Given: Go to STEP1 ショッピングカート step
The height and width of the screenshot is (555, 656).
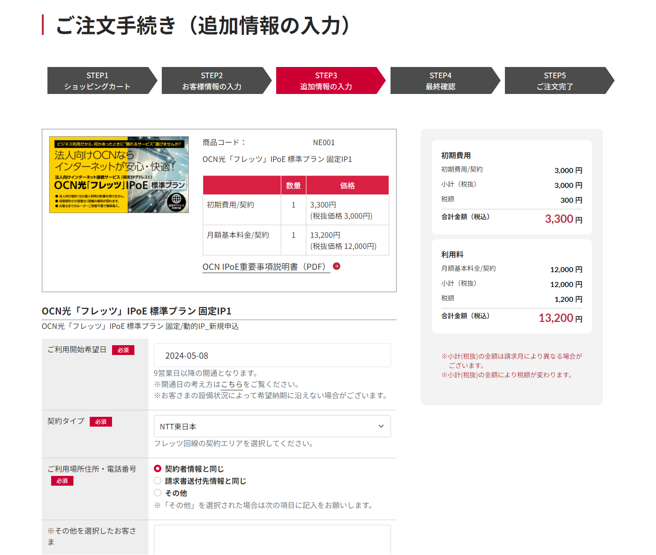Looking at the screenshot, I should click(x=102, y=80).
